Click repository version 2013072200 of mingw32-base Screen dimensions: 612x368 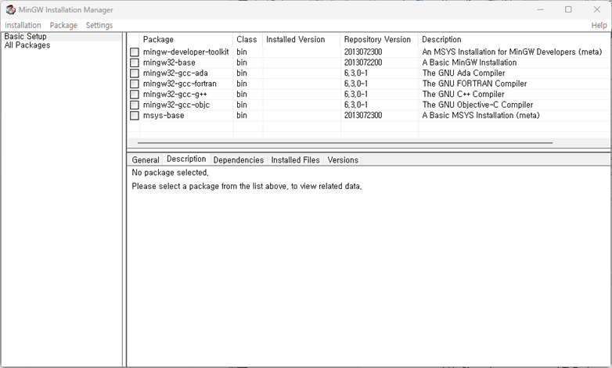pyautogui.click(x=363, y=63)
